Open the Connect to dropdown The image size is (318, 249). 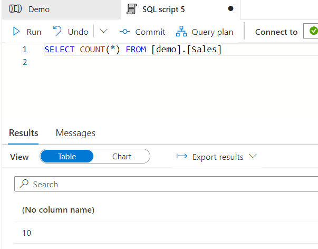tap(276, 32)
